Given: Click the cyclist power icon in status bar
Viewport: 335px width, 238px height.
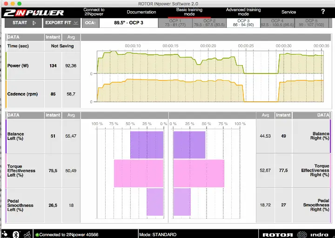Looking at the screenshot, I should [27, 235].
